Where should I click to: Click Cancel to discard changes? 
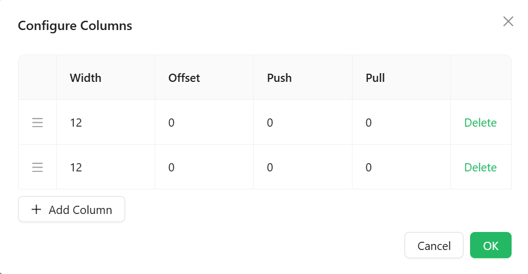pos(434,246)
